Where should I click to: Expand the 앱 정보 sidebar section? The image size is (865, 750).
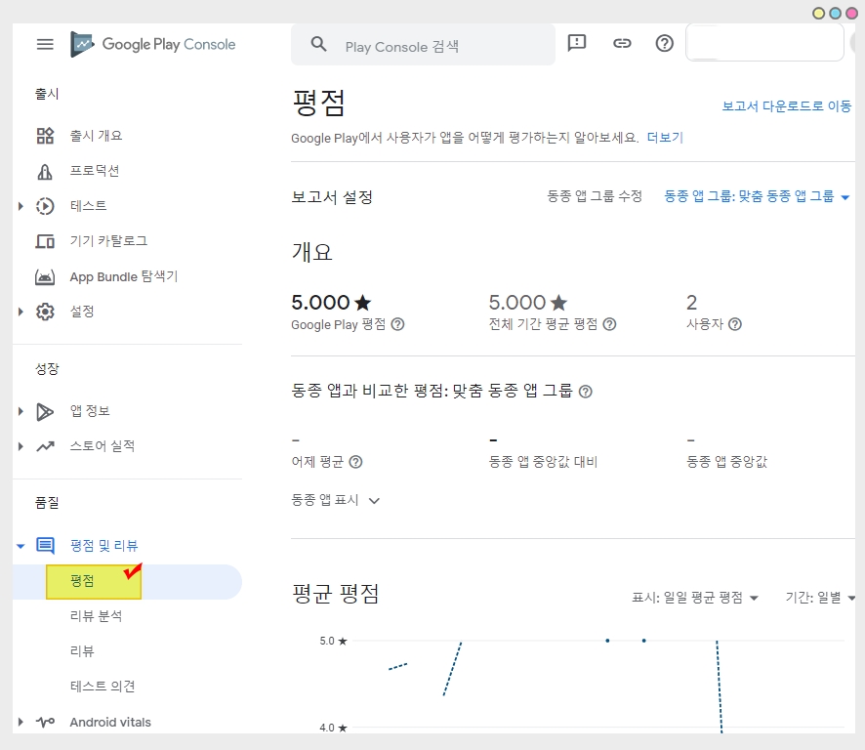point(21,412)
